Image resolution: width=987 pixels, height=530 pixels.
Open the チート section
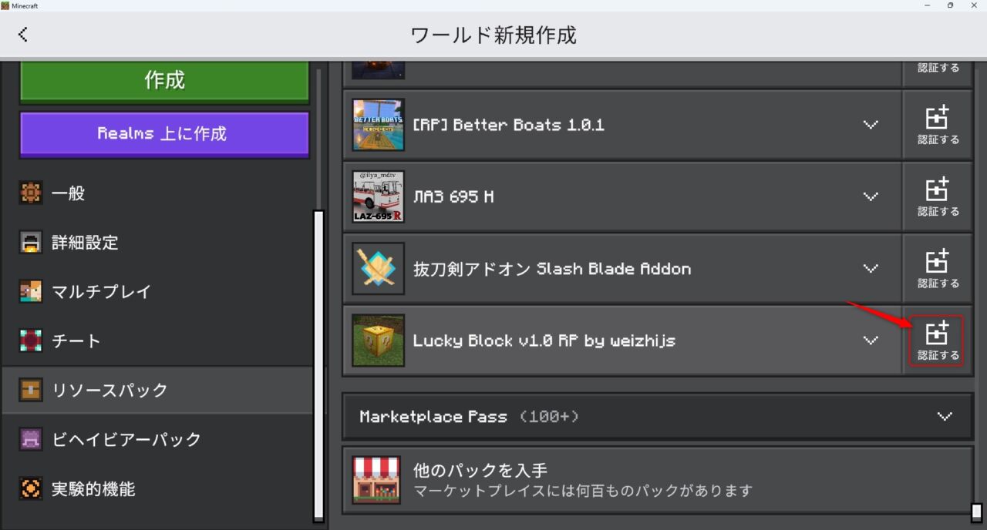tap(158, 341)
